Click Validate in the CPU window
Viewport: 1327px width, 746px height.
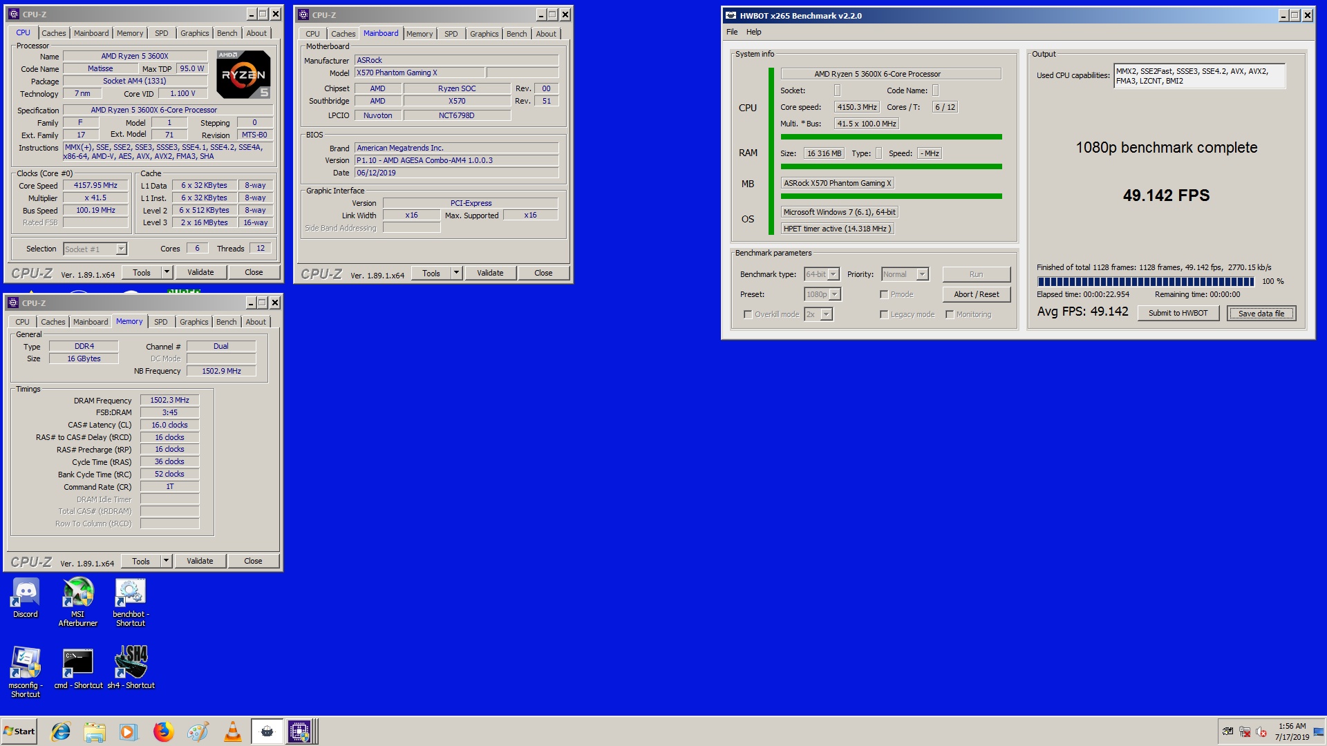tap(200, 272)
